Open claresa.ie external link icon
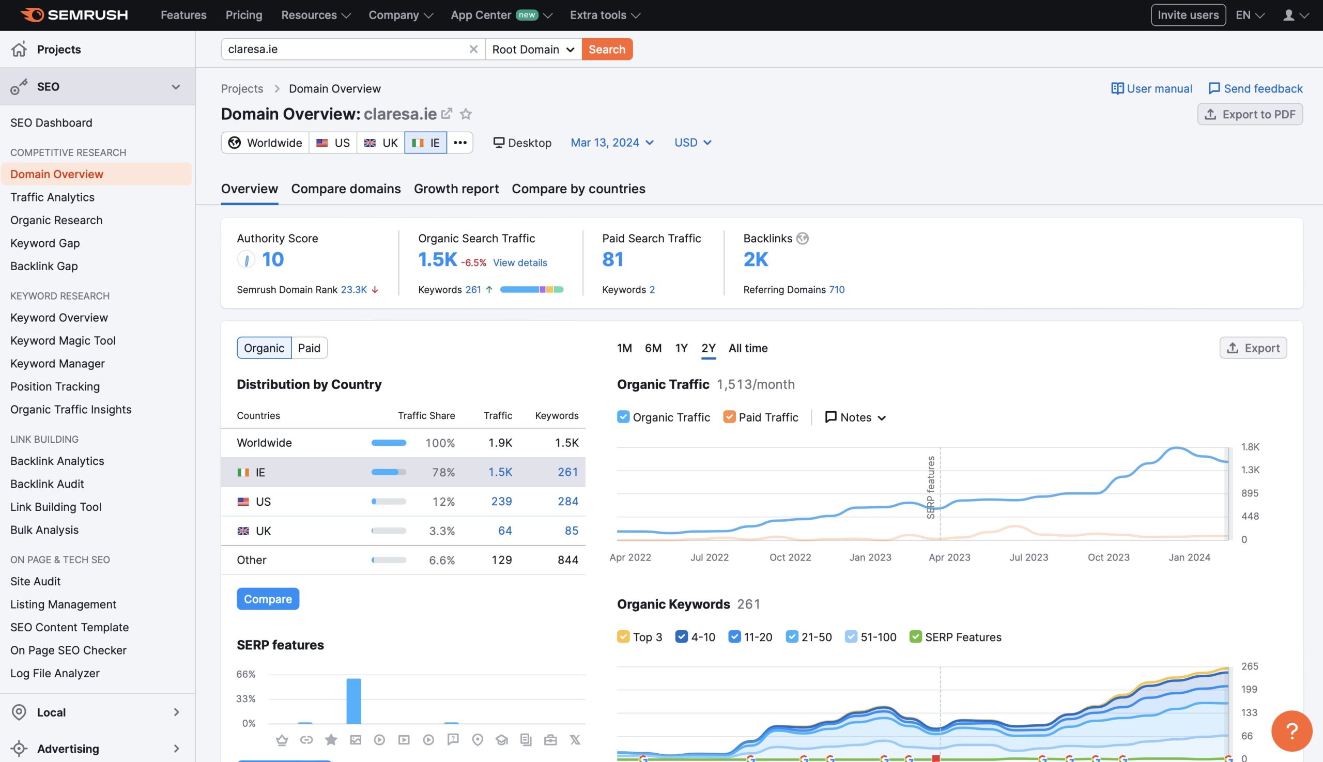Image resolution: width=1323 pixels, height=762 pixels. [447, 113]
